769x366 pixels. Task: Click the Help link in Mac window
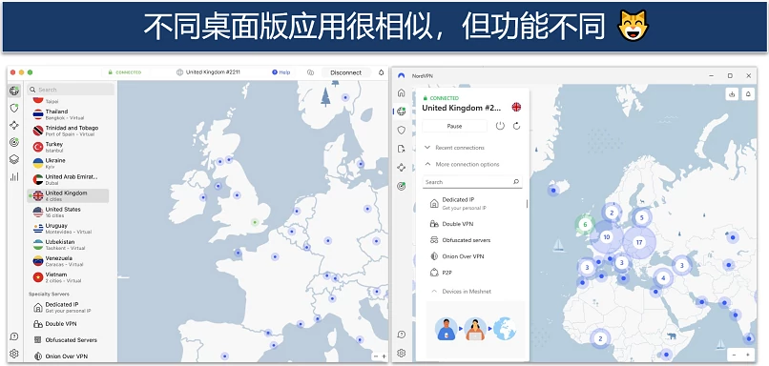tap(281, 72)
